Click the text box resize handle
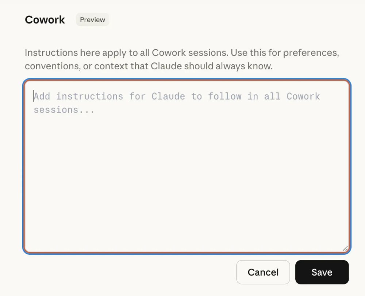 [345, 248]
